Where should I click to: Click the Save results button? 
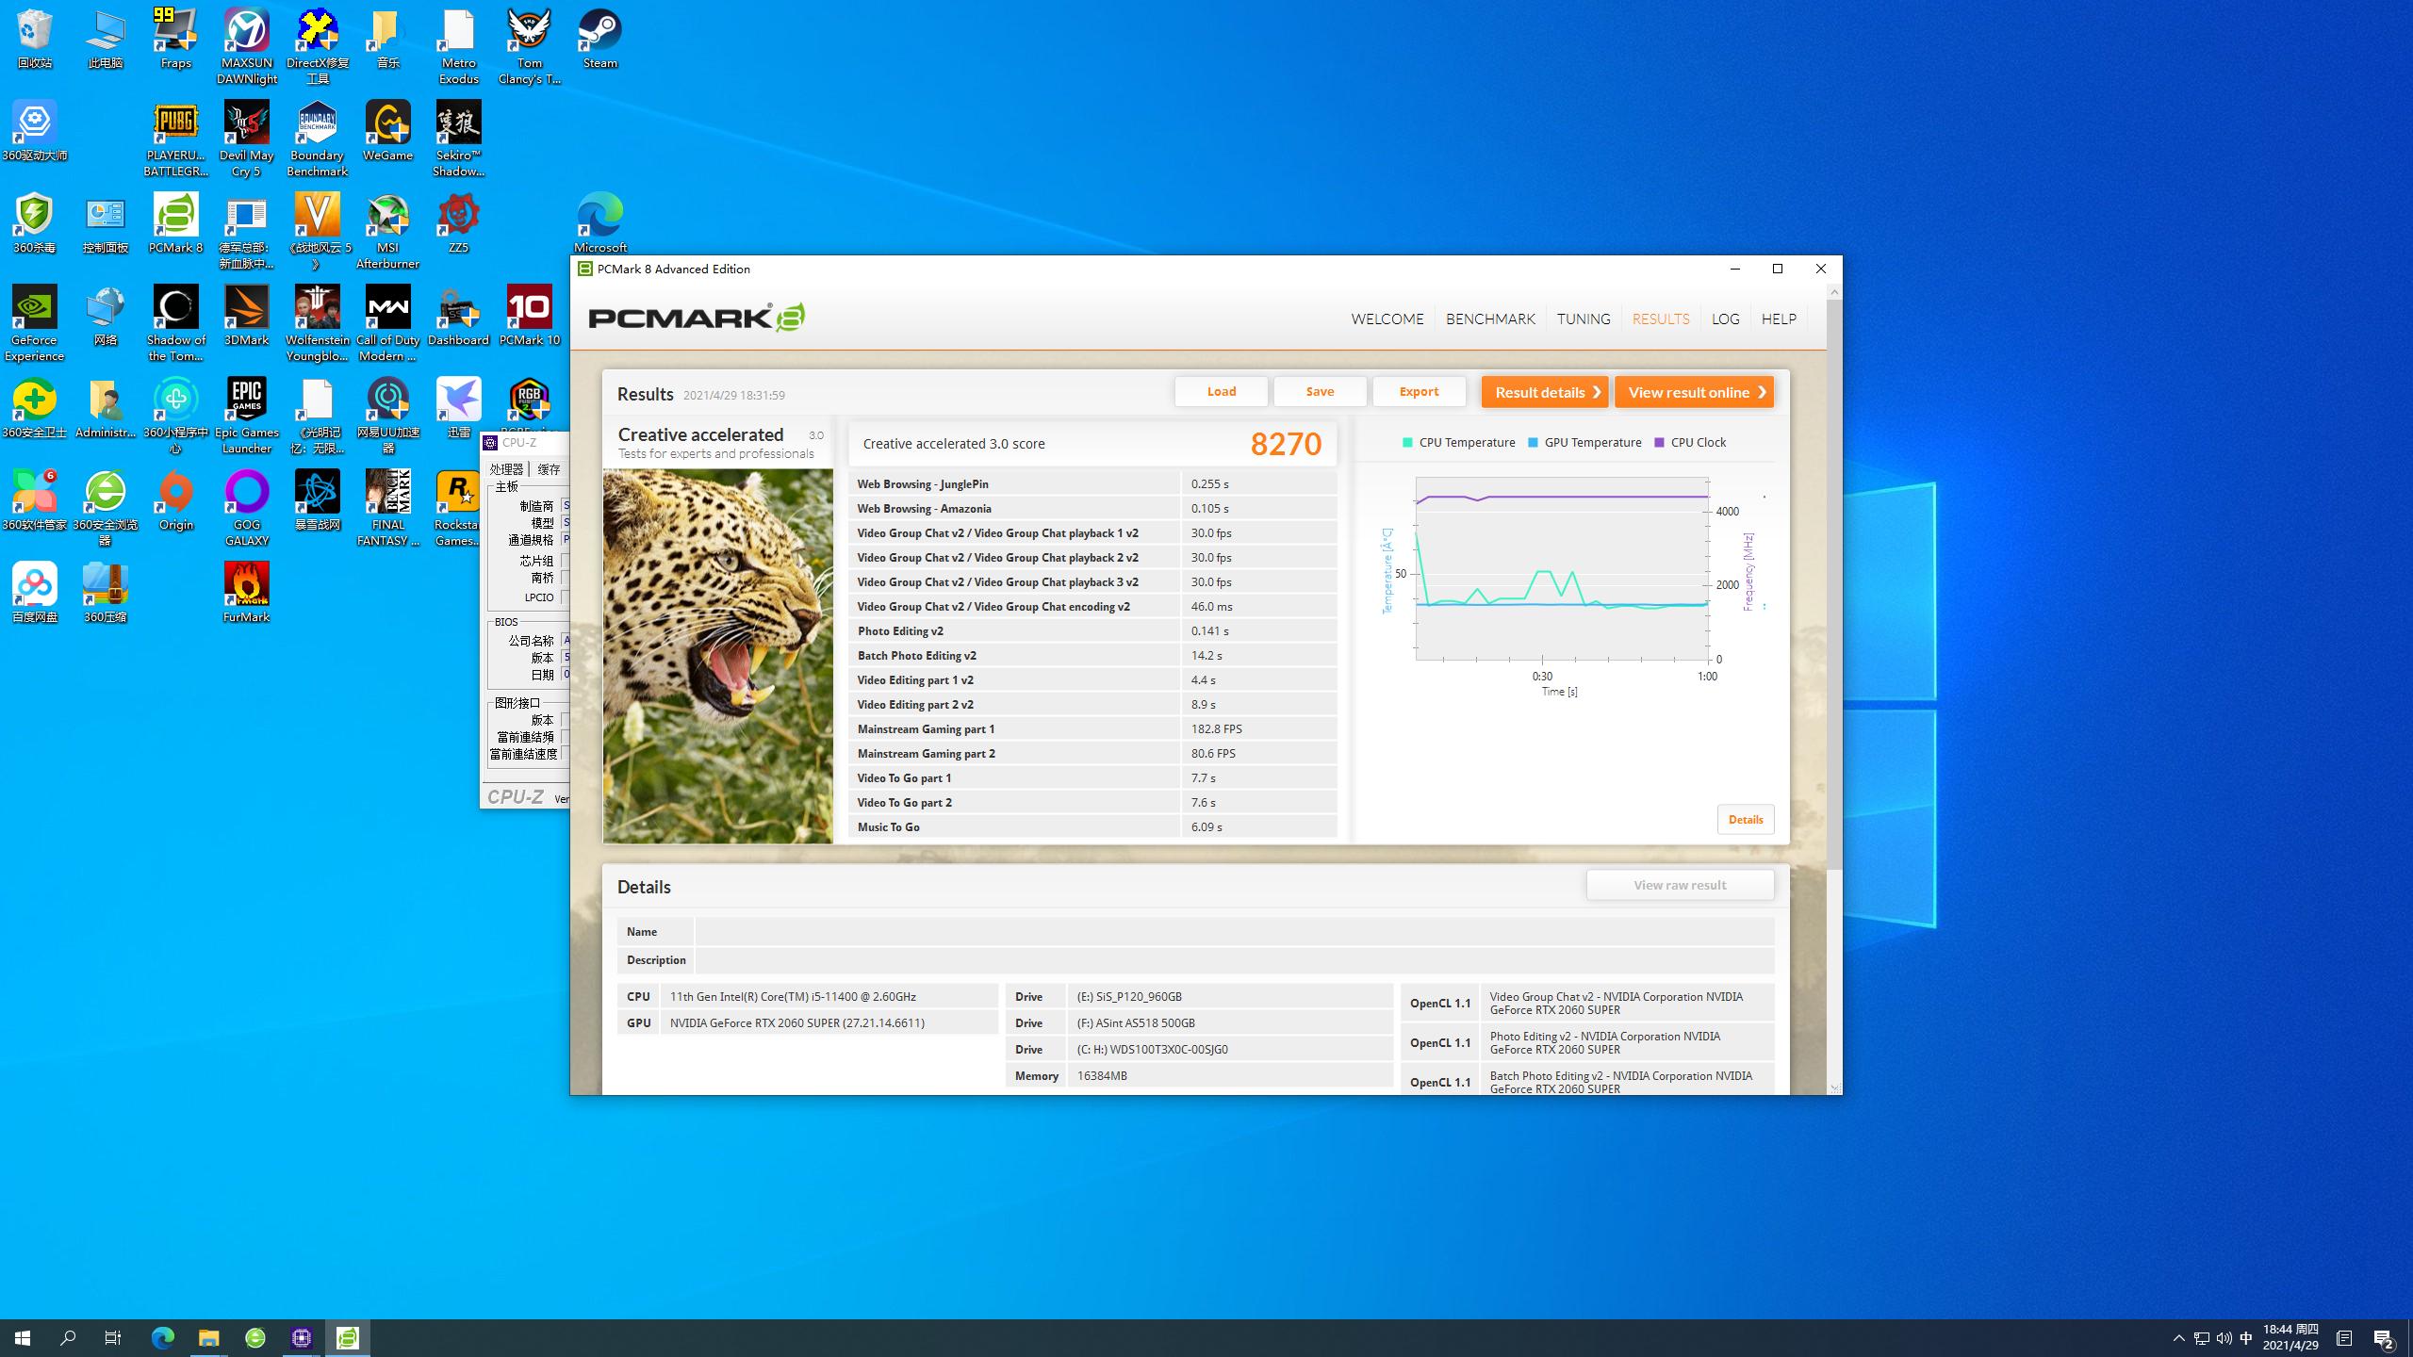1319,392
